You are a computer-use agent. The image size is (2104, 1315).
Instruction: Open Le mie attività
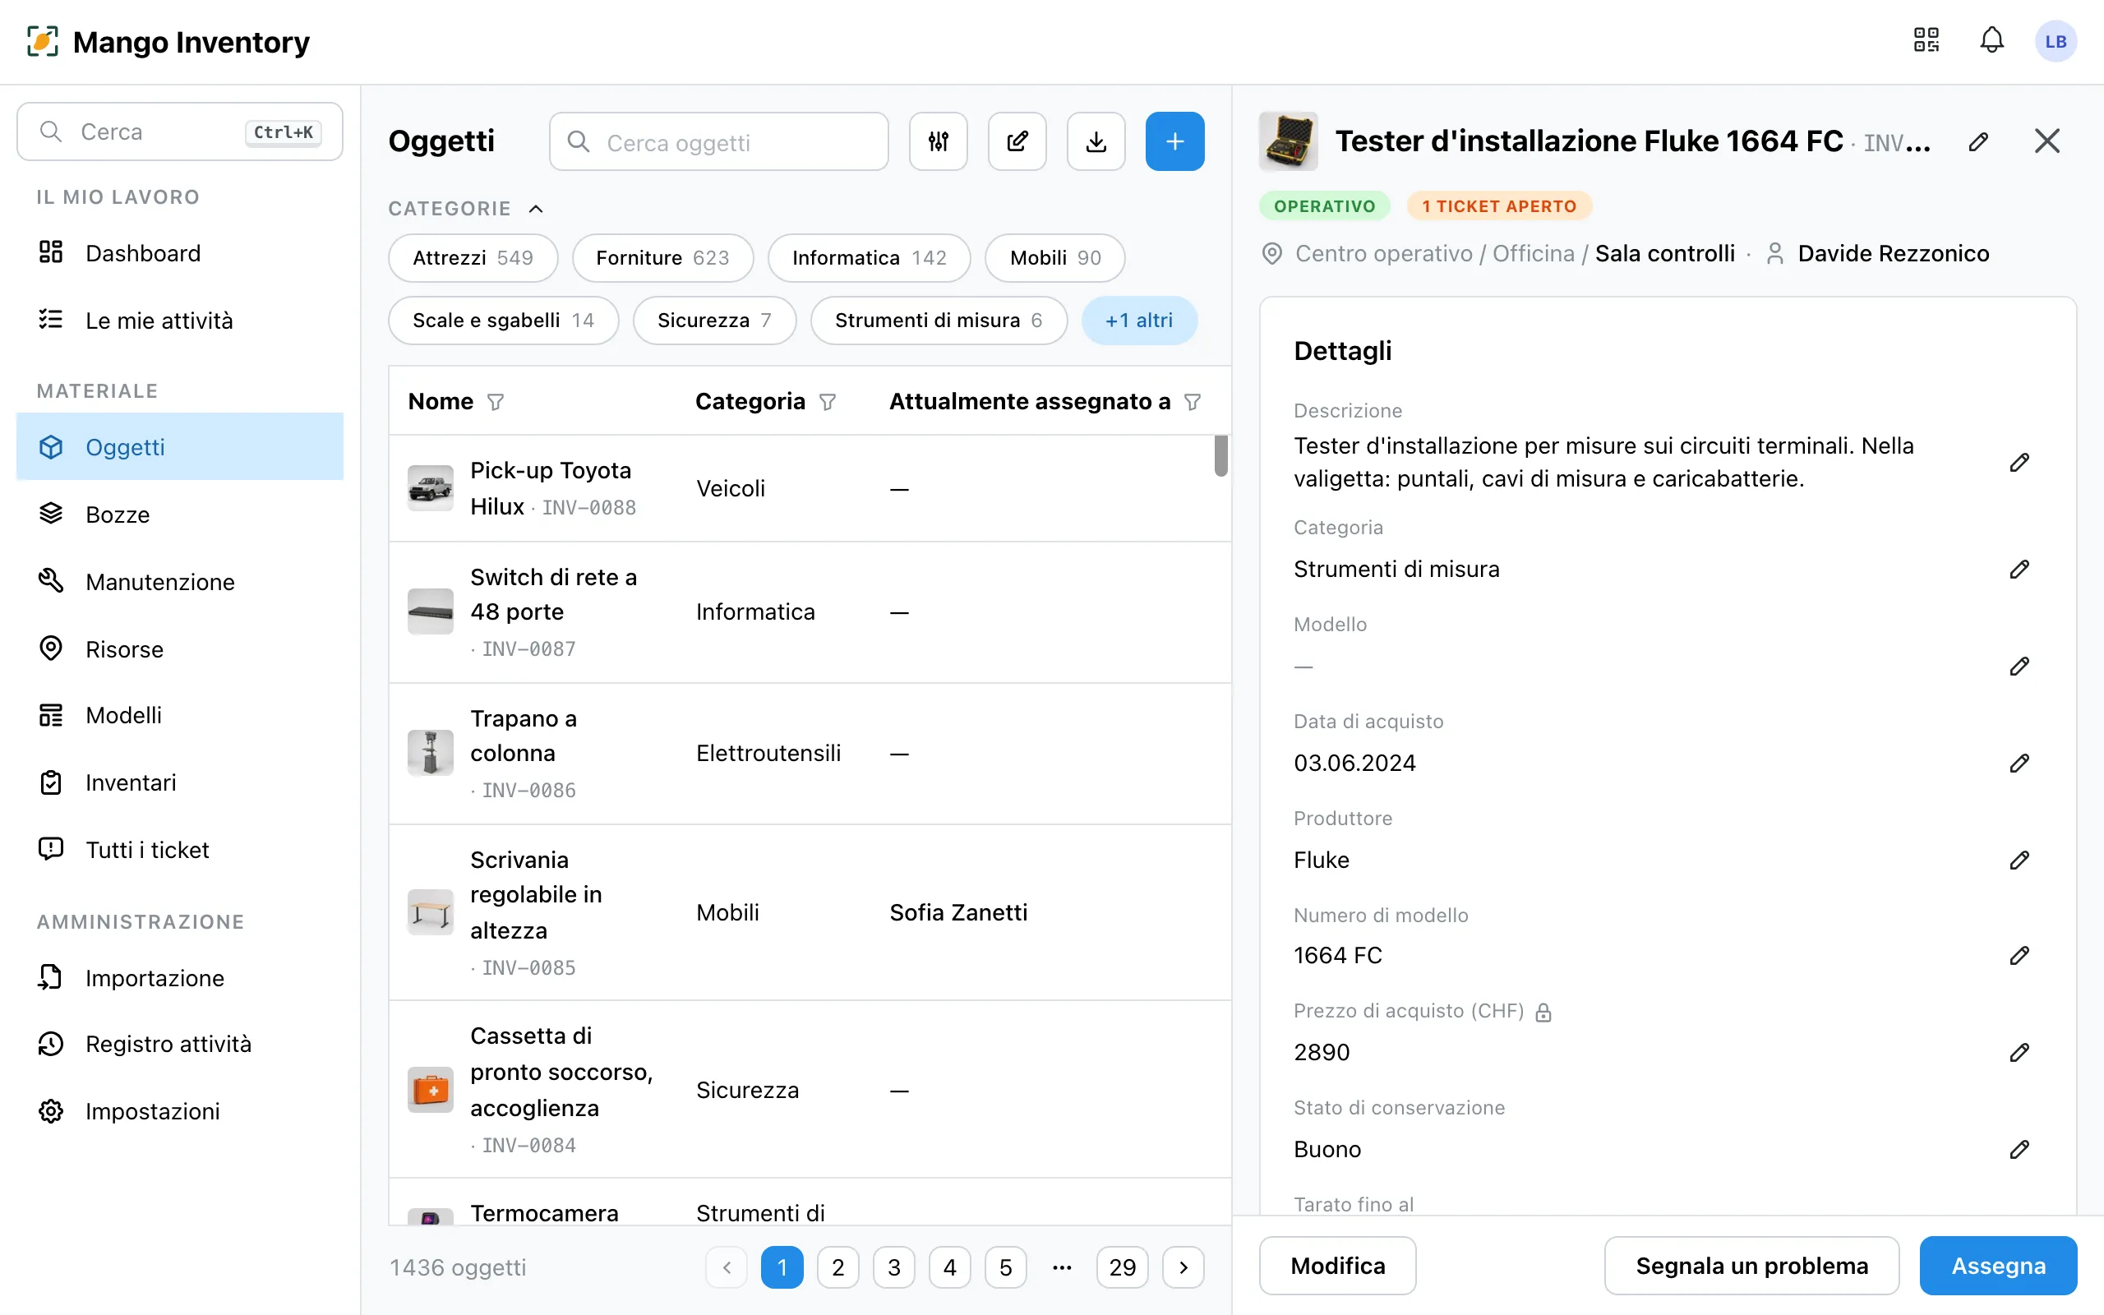(180, 320)
